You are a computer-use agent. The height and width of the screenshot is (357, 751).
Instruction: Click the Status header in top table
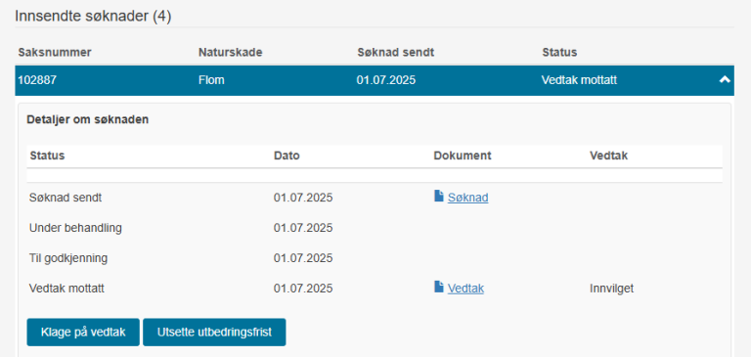559,52
